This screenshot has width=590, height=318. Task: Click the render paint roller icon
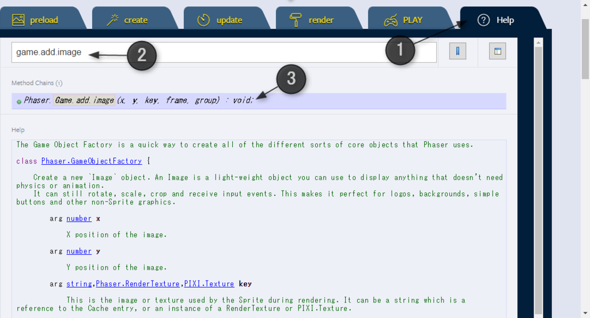(296, 20)
